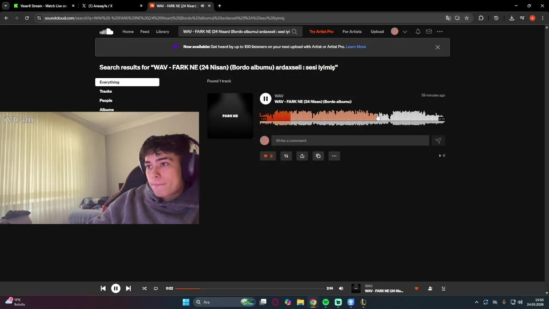Pause the FARK NE track in results
Image resolution: width=549 pixels, height=309 pixels.
(x=265, y=99)
